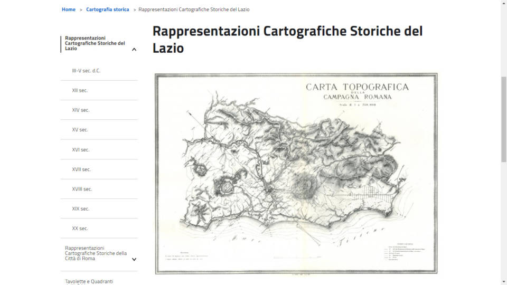Screen dimensions: 507x285
Task: Select XVI sec. in the sidebar
Action: (81, 150)
